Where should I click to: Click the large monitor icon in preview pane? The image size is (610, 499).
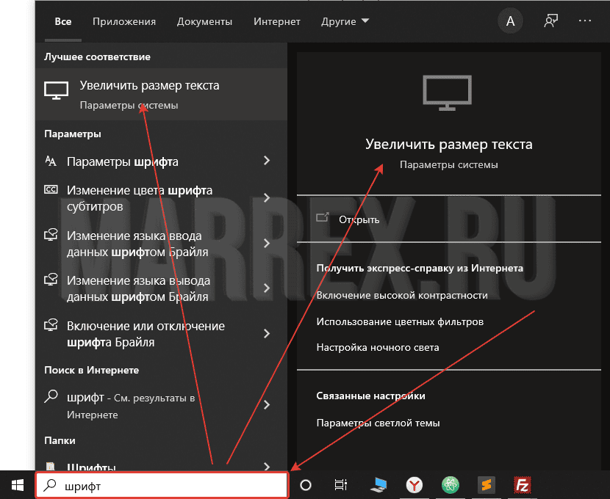(448, 92)
